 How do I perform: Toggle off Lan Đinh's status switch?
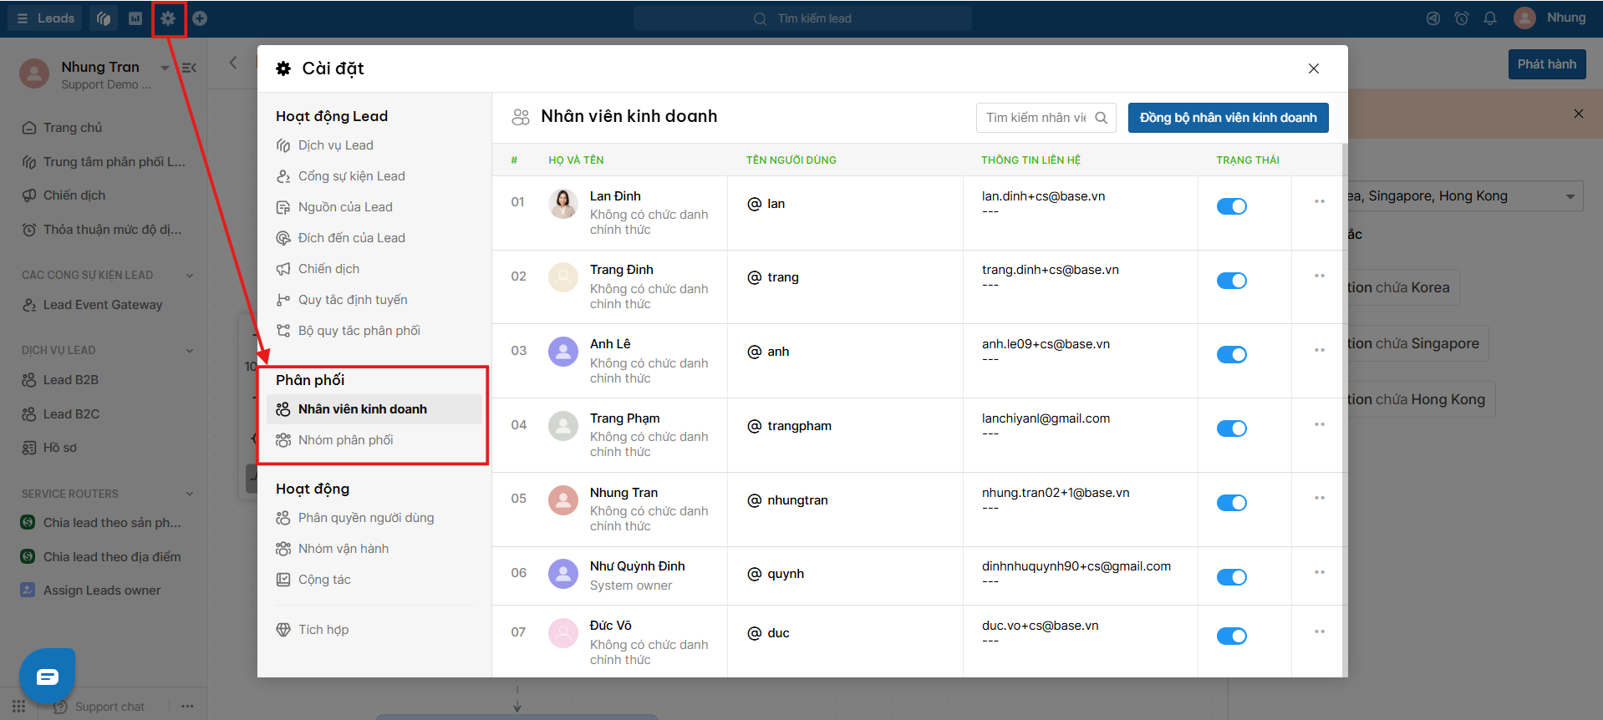[x=1231, y=206]
